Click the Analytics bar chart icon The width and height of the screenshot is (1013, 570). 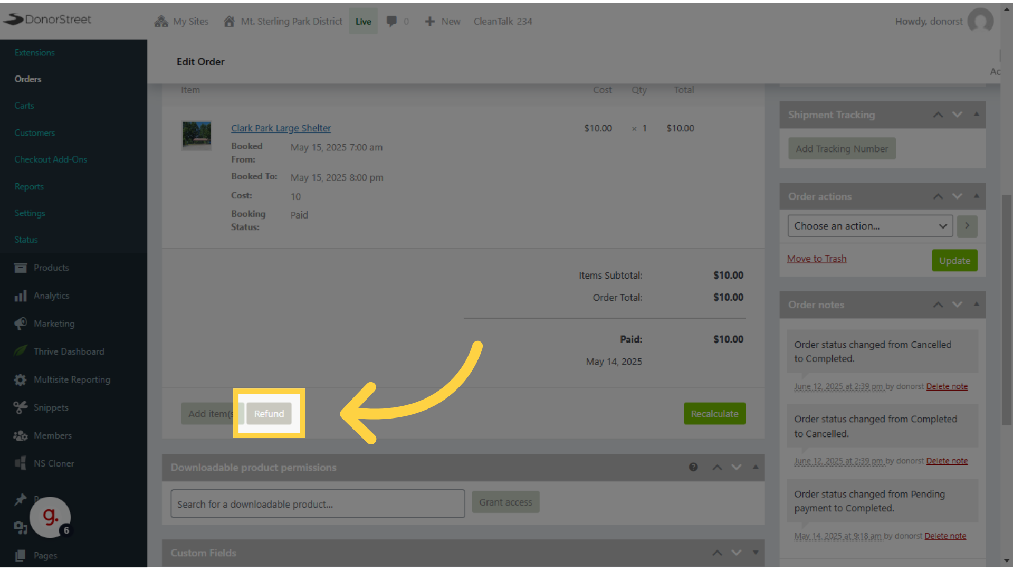click(x=21, y=296)
